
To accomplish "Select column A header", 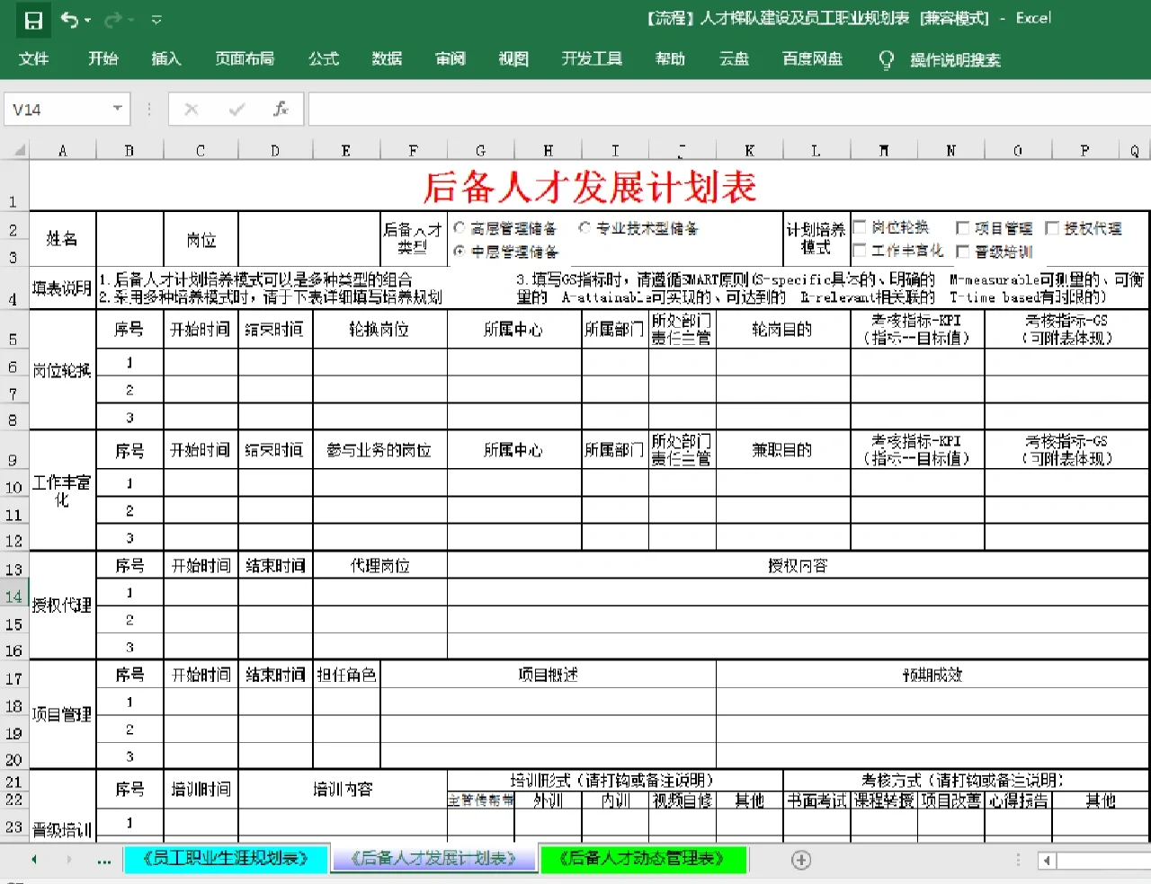I will (x=62, y=150).
